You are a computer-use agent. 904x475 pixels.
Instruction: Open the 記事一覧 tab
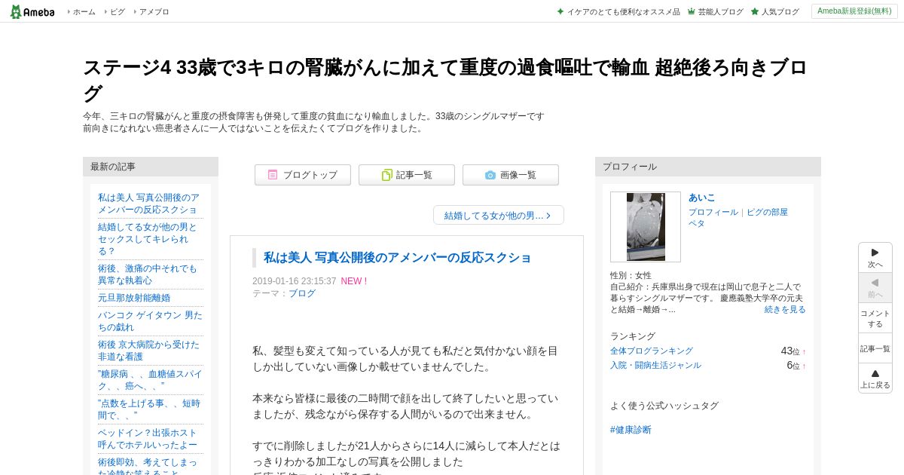(407, 175)
